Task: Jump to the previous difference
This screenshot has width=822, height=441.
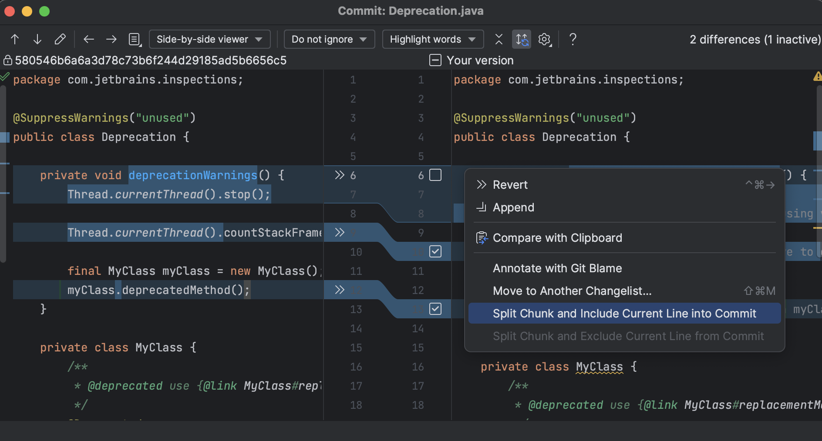Action: tap(15, 39)
